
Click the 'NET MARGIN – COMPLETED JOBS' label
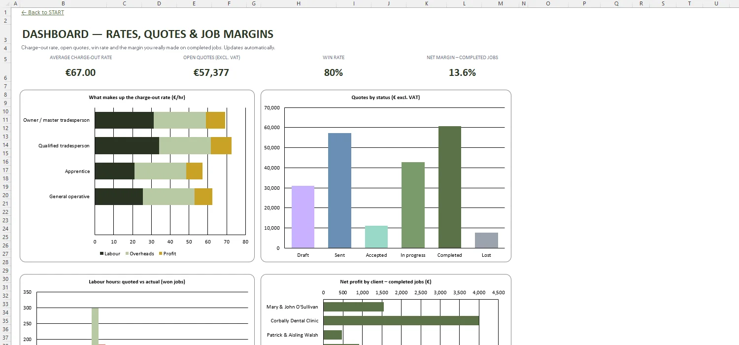[x=462, y=58]
